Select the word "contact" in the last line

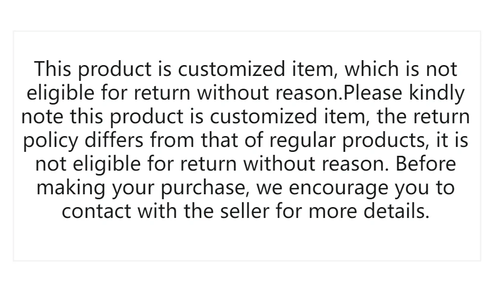tap(96, 211)
